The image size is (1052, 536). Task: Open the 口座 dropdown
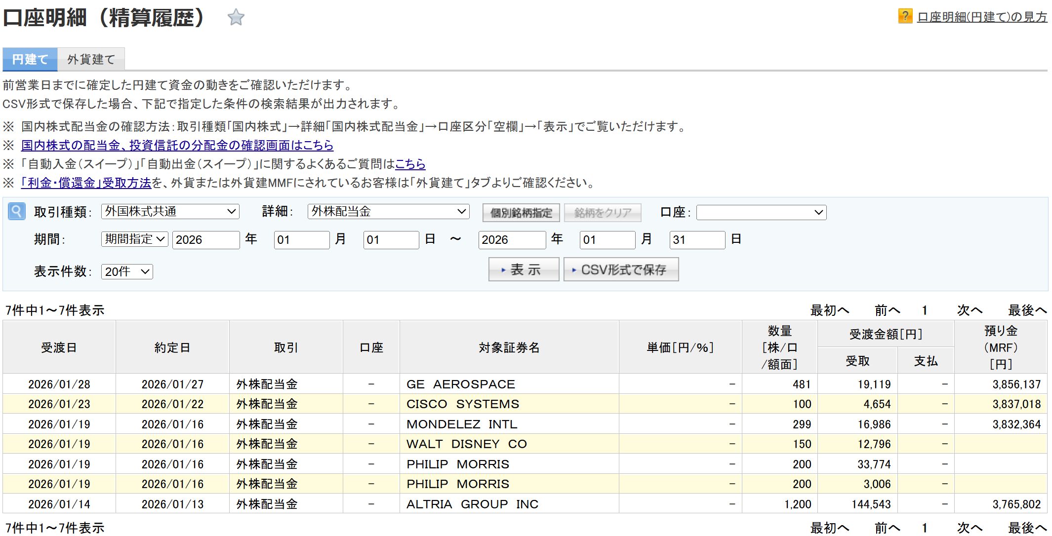point(761,212)
